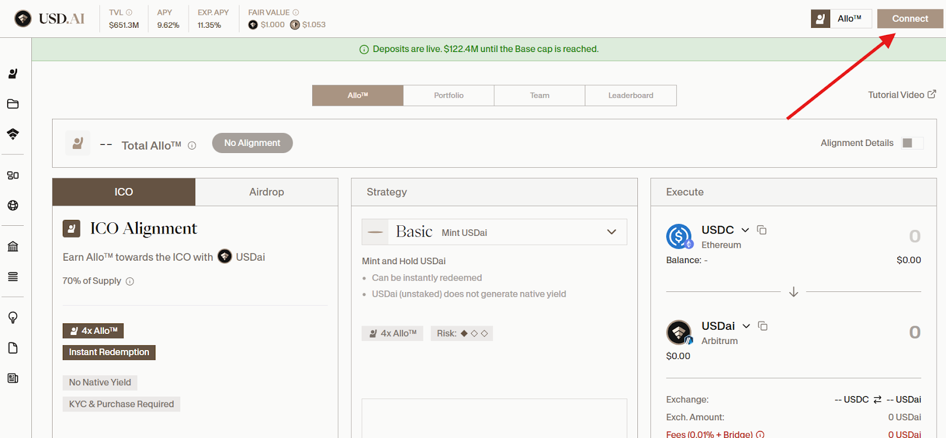This screenshot has width=946, height=438.
Task: Open the Allo raised-hand icon in the left sidebar
Action: tap(13, 73)
